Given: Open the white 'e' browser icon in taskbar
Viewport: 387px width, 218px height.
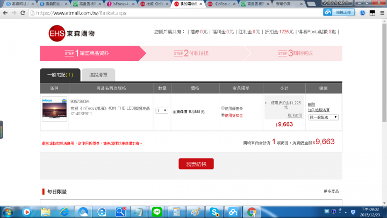Looking at the screenshot, I should [102, 212].
